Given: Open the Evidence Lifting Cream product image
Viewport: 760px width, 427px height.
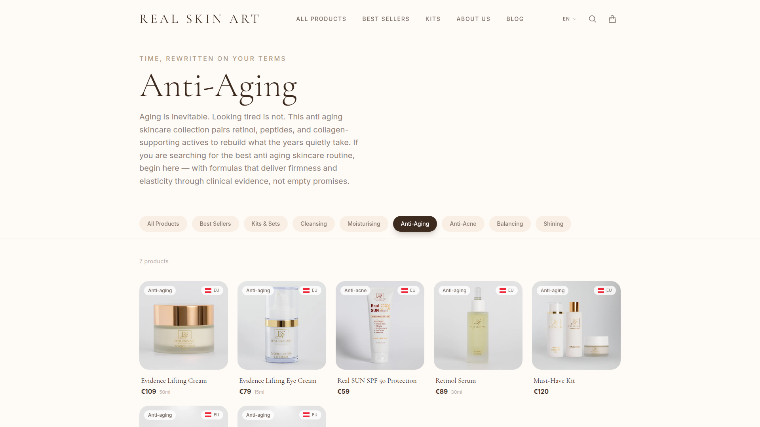Looking at the screenshot, I should coord(184,325).
